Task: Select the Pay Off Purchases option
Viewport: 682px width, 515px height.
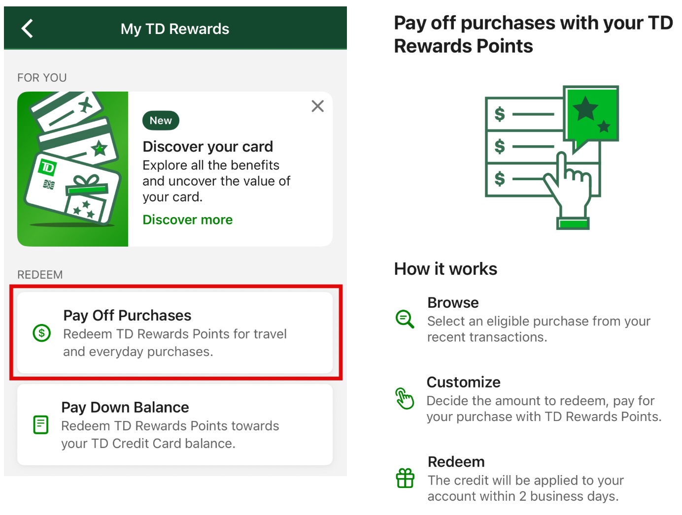Action: point(175,332)
